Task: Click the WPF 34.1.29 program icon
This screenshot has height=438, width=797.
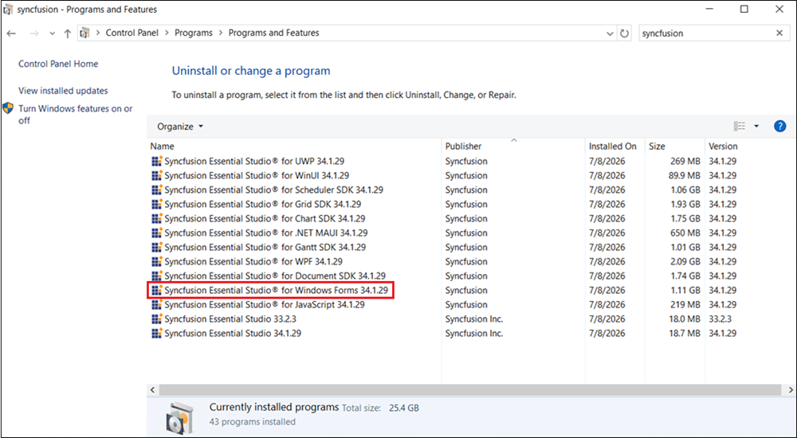Action: coord(157,261)
